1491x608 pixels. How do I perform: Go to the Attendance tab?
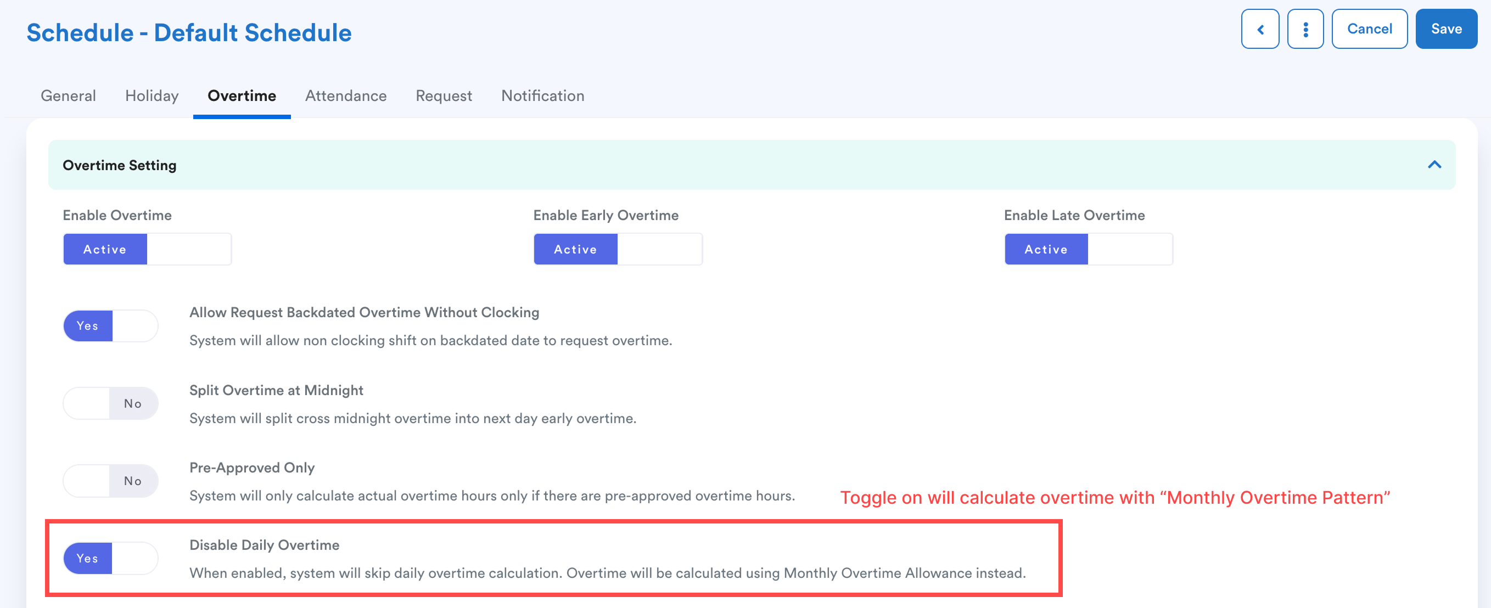pos(345,96)
